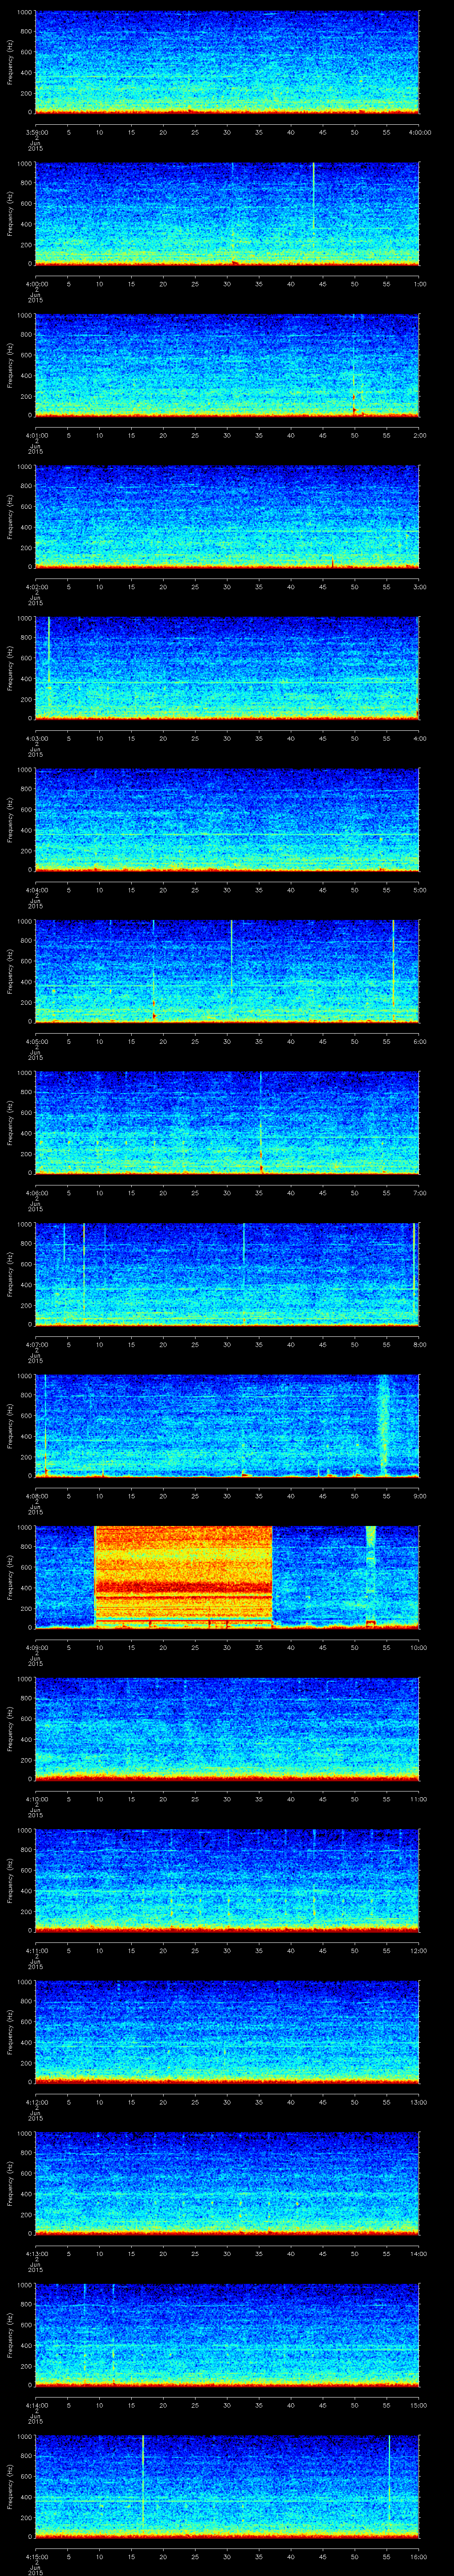Viewport: 454px width, 2576px height.
Task: Open the spectrogram starting at 4:03:00
Action: 227,669
